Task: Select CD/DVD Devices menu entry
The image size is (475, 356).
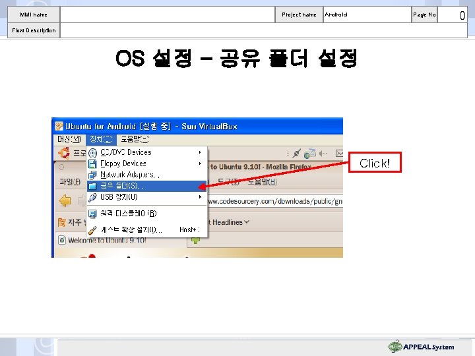Action: tap(147, 152)
